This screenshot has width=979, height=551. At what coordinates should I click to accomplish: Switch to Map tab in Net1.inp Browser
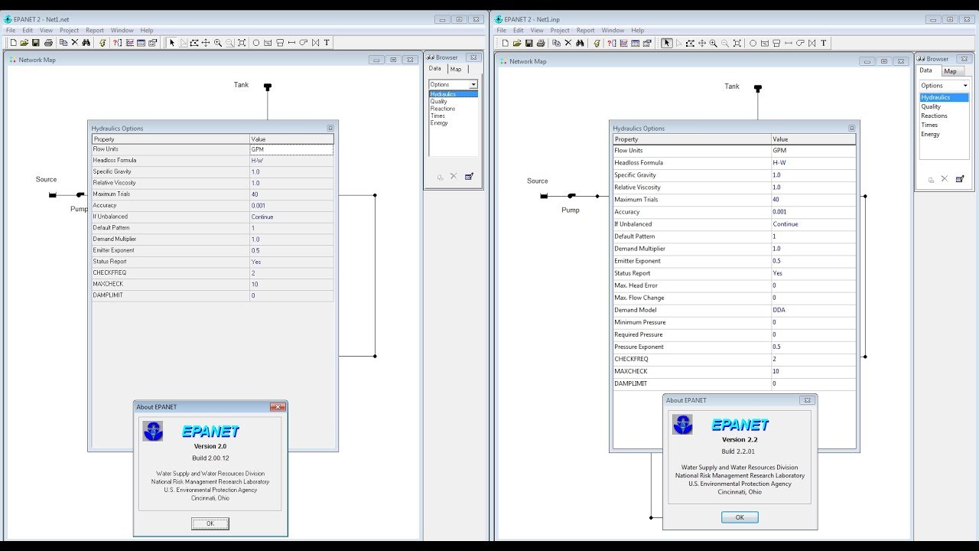[x=950, y=71]
